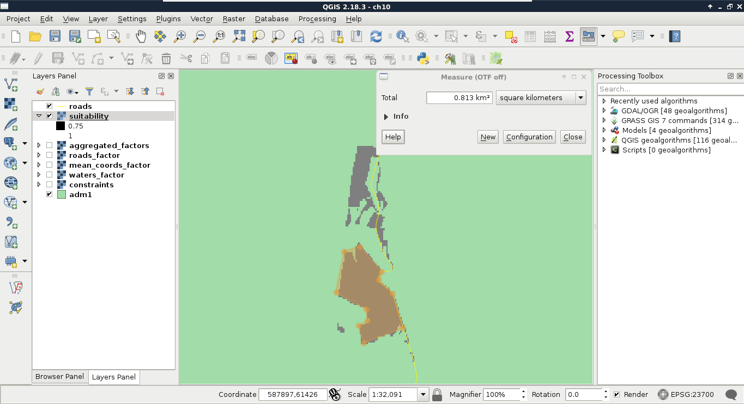
Task: Uncheck the roads layer visibility
Action: [x=50, y=106]
